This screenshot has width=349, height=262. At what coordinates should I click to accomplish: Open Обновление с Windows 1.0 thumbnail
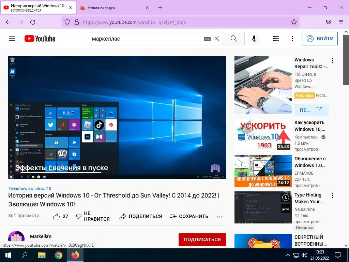(263, 171)
